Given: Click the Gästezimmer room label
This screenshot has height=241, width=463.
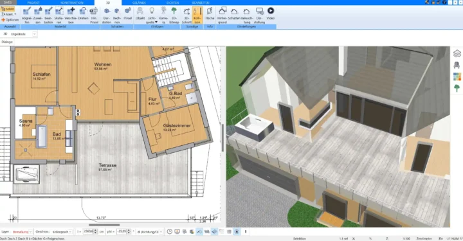Looking at the screenshot, I should (x=177, y=126).
